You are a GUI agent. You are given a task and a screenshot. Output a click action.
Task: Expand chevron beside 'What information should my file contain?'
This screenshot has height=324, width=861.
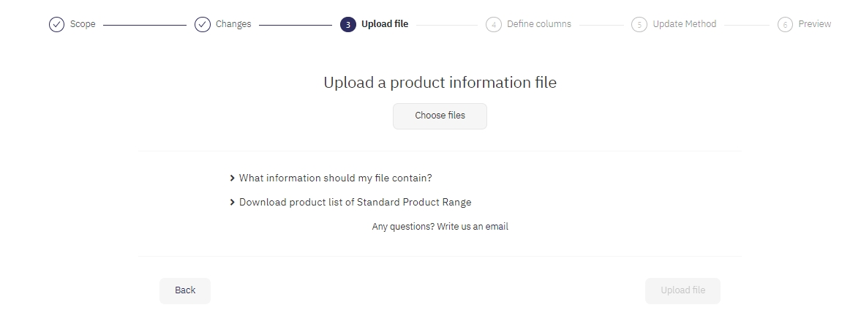[x=232, y=178]
